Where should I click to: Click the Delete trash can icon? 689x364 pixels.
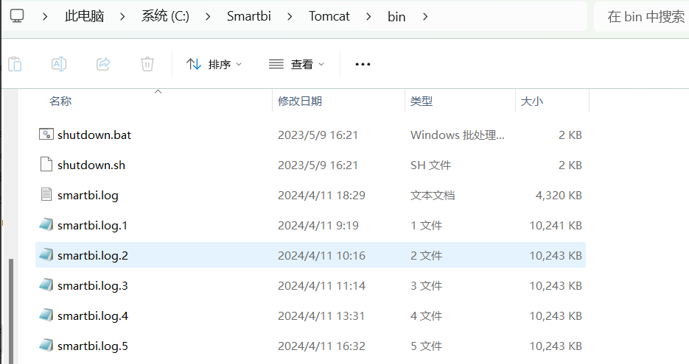click(147, 64)
